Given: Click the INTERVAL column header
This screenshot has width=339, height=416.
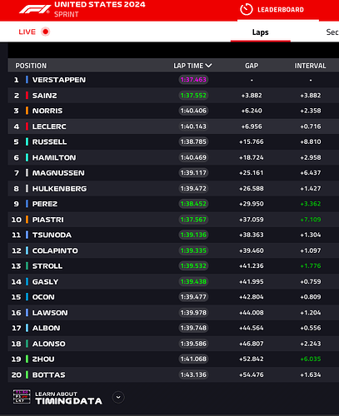Looking at the screenshot, I should pyautogui.click(x=310, y=66).
